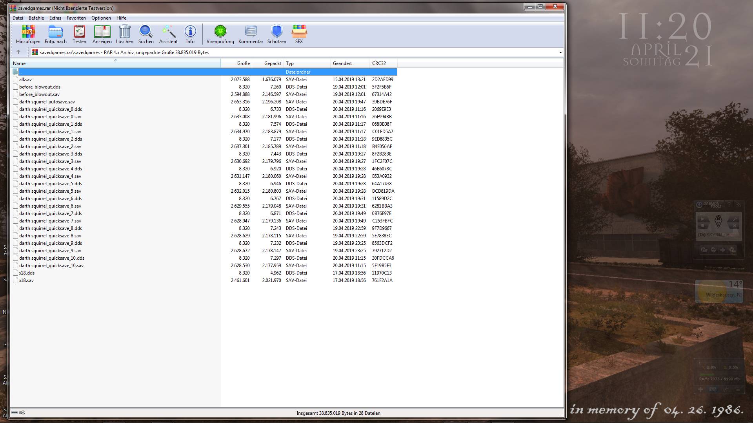753x423 pixels.
Task: Click the Löschen trash icon
Action: coord(124,34)
